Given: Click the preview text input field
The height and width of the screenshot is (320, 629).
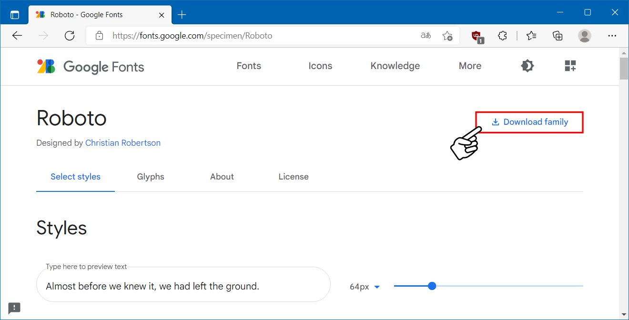Looking at the screenshot, I should [x=183, y=285].
